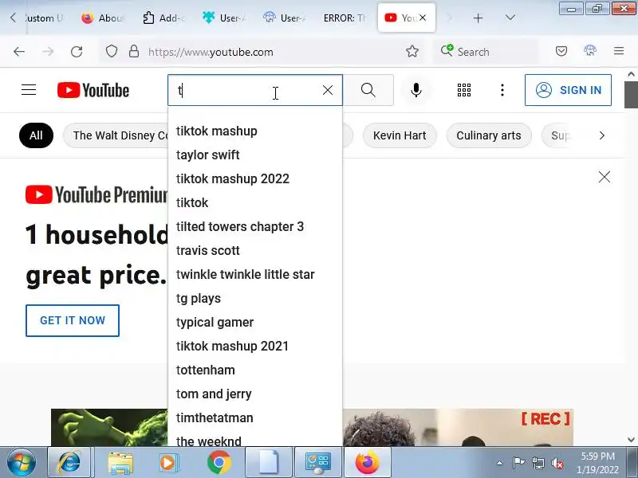Choose the plain tiktok suggestion
The height and width of the screenshot is (478, 638).
pos(255,202)
